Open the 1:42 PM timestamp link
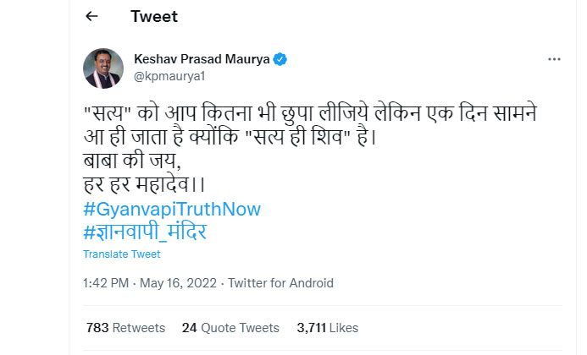 coord(106,283)
